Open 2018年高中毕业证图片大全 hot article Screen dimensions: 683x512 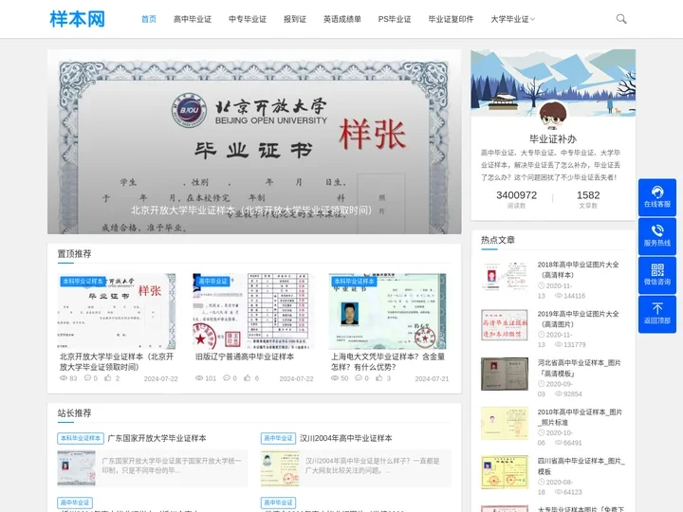click(x=578, y=269)
